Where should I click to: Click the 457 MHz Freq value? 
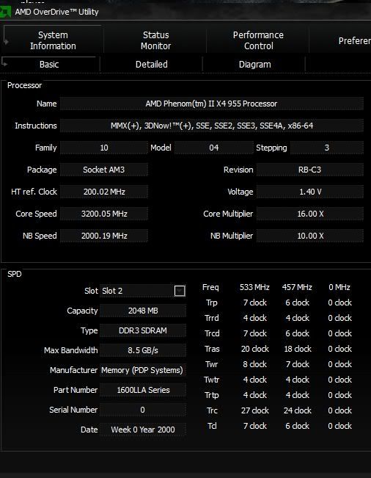point(297,287)
